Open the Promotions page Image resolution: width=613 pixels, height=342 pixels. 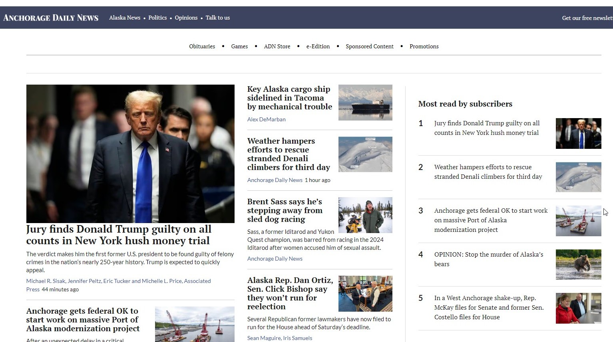point(424,46)
